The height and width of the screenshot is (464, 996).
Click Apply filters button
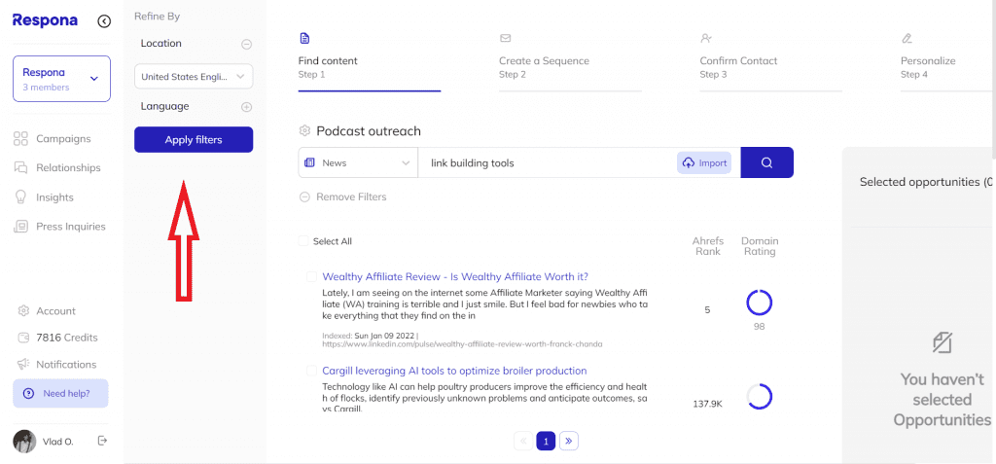tap(194, 140)
